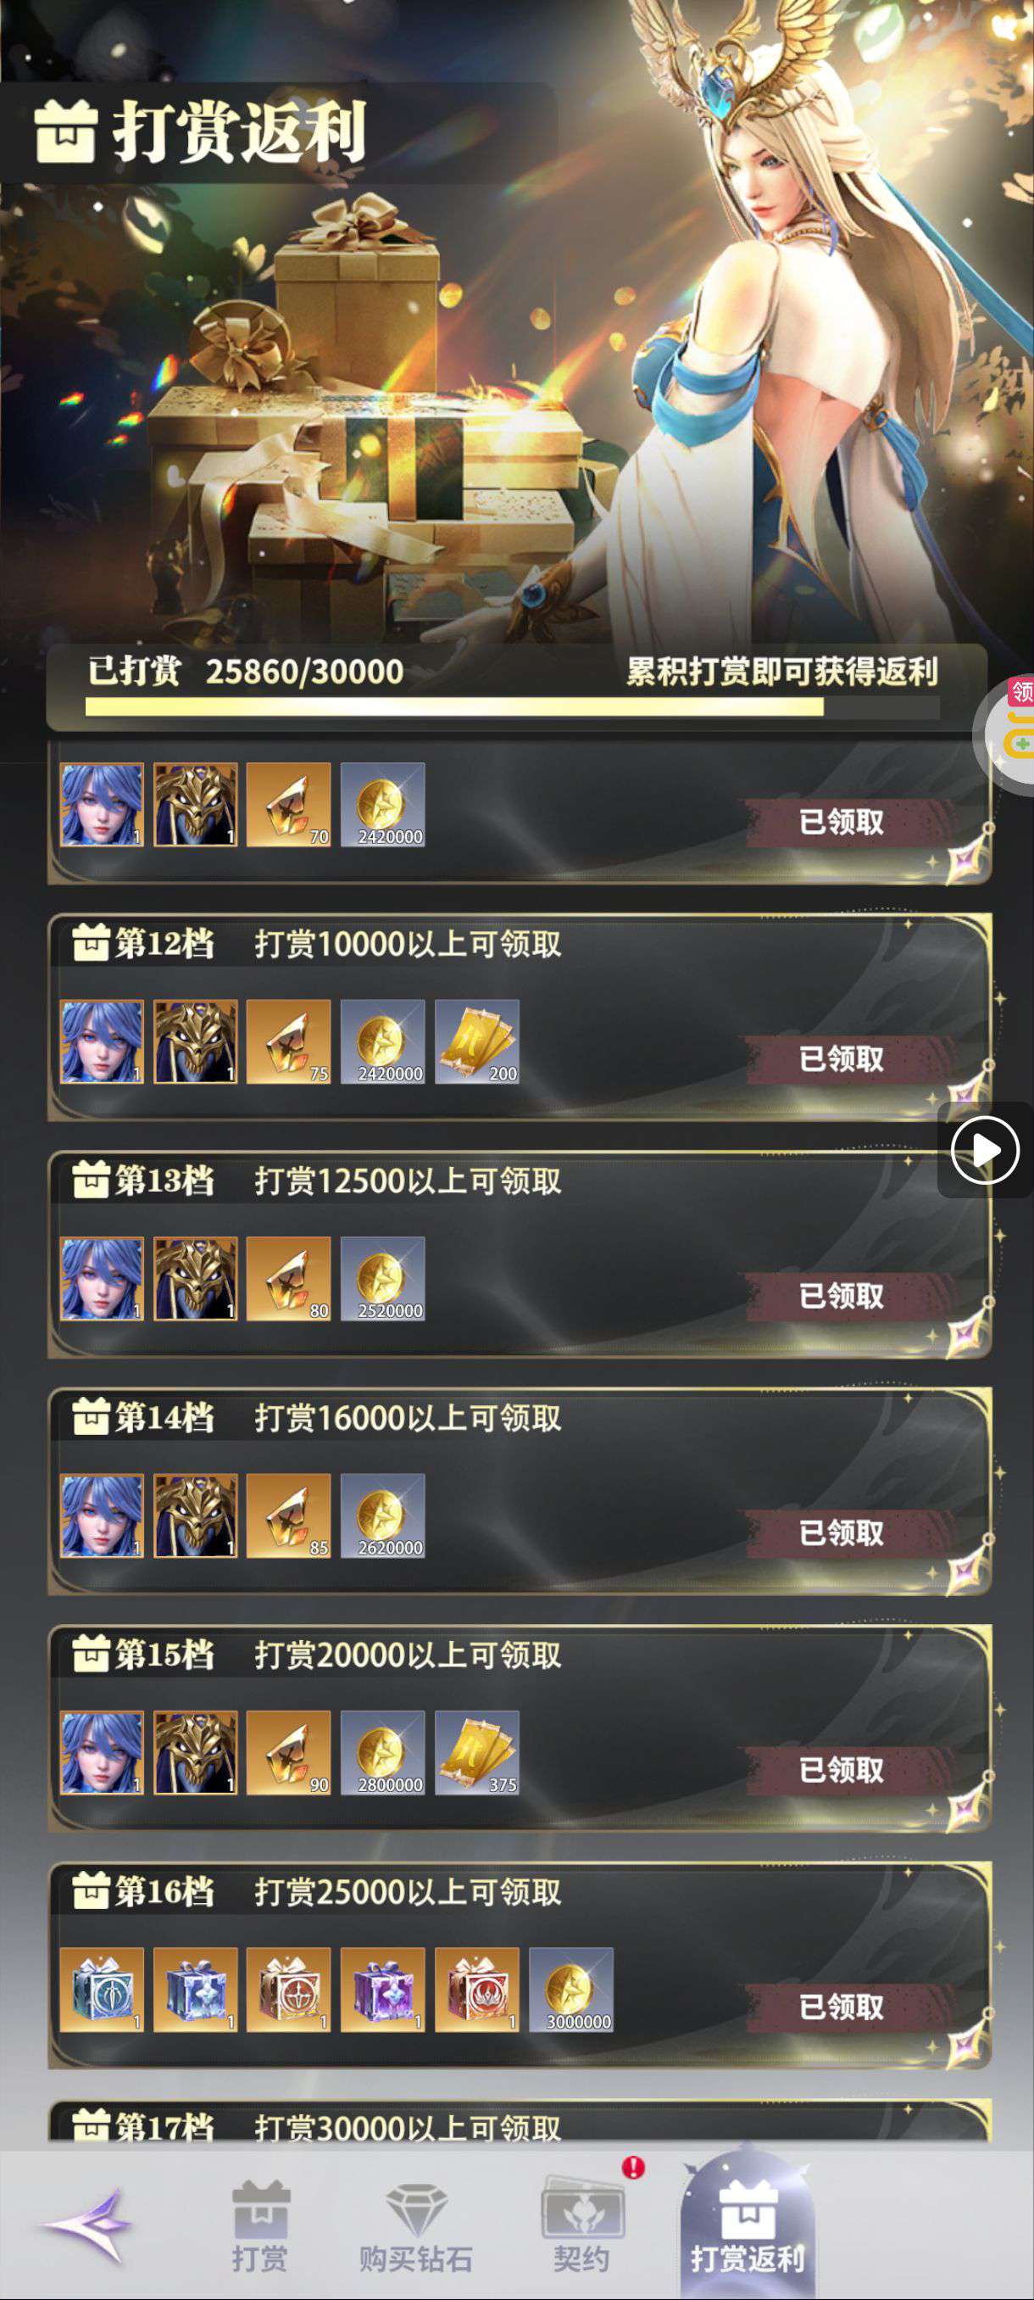1034x2300 pixels.
Task: Open the 契约 tab with red alert
Action: point(582,2227)
